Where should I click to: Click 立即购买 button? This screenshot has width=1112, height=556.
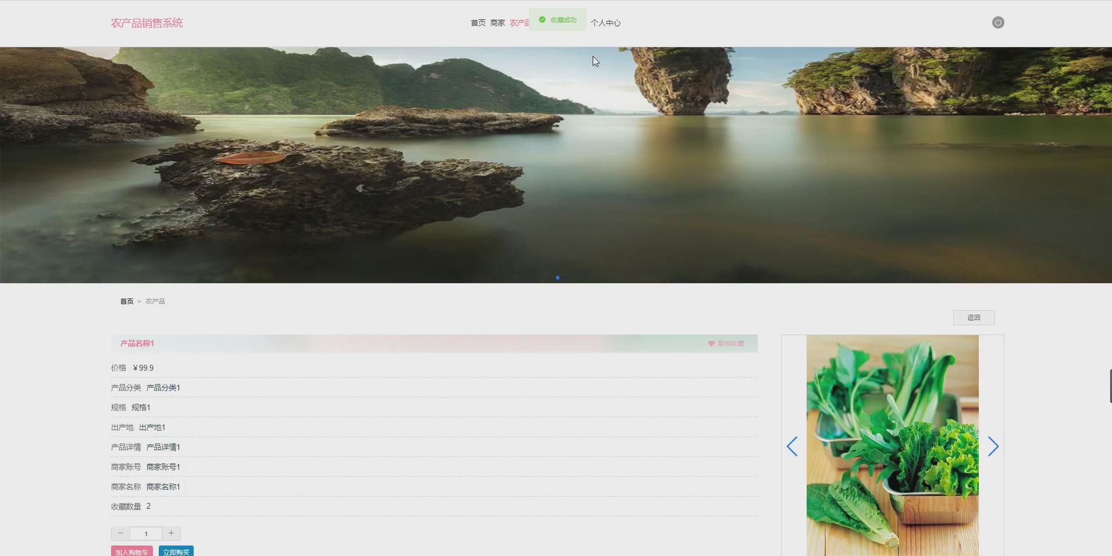[176, 551]
